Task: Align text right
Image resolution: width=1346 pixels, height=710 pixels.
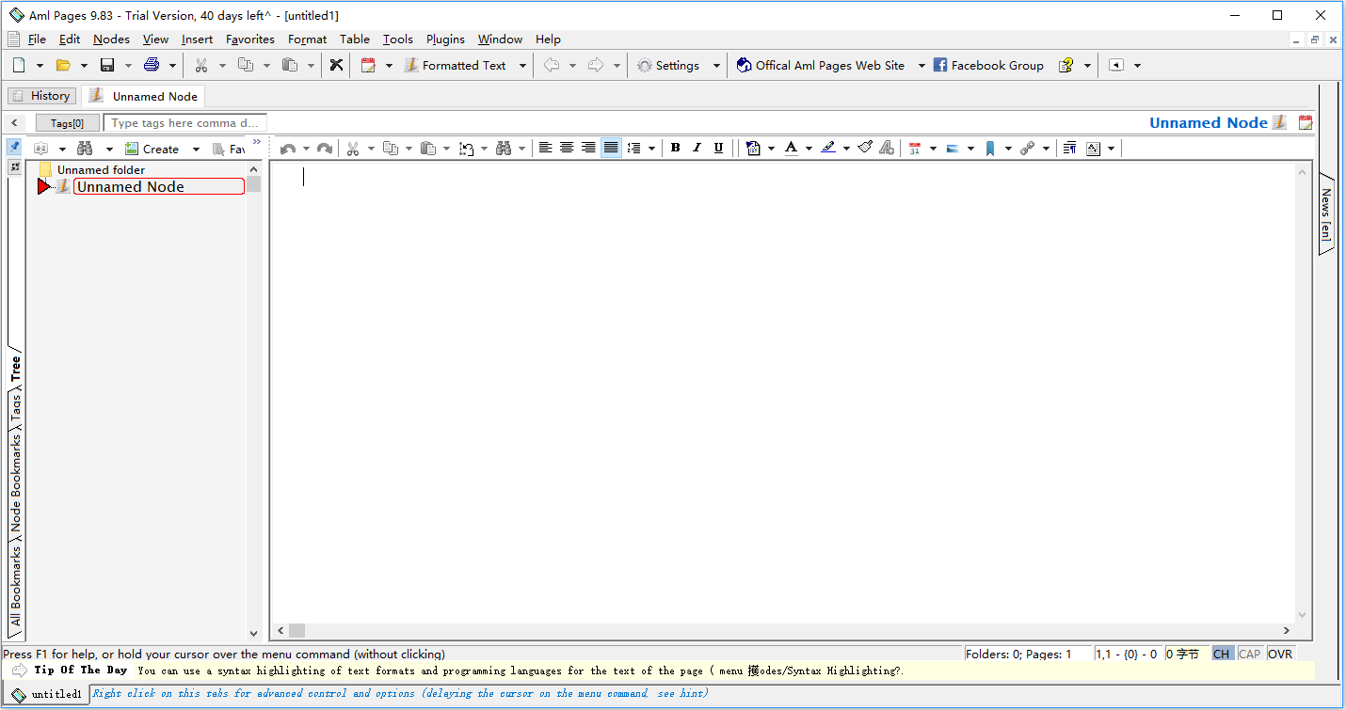Action: (588, 148)
